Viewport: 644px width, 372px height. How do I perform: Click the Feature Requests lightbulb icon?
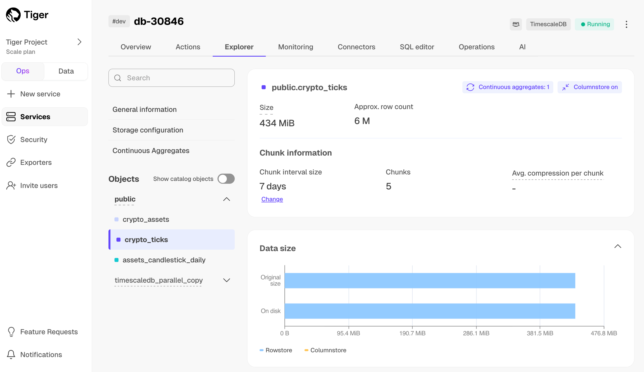[x=11, y=332]
